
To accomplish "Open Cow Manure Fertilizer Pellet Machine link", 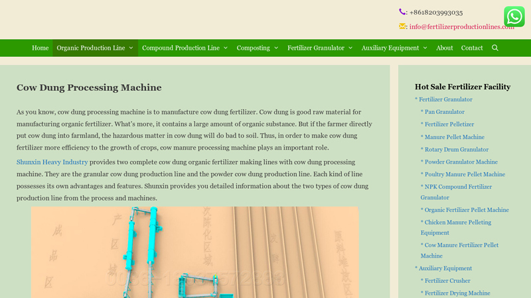I will click(459, 250).
